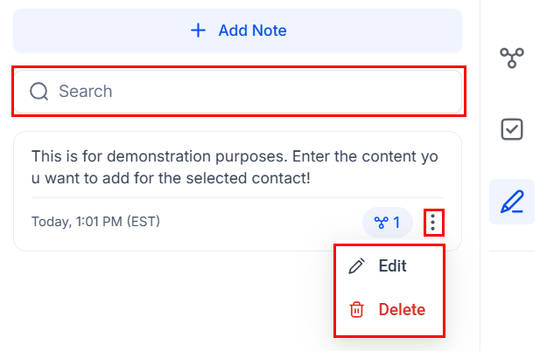The height and width of the screenshot is (351, 540).
Task: Click the Search placeholder text
Action: point(85,91)
